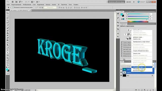
Task: Select the Clone Stamp tool
Action: pos(8,33)
